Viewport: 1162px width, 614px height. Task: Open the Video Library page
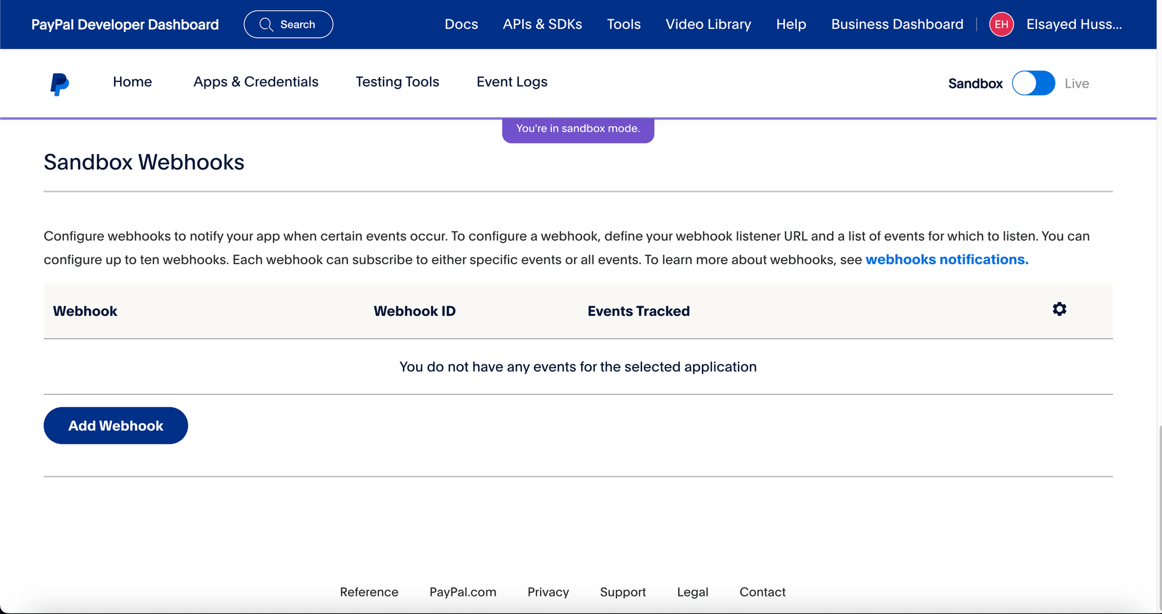click(708, 24)
